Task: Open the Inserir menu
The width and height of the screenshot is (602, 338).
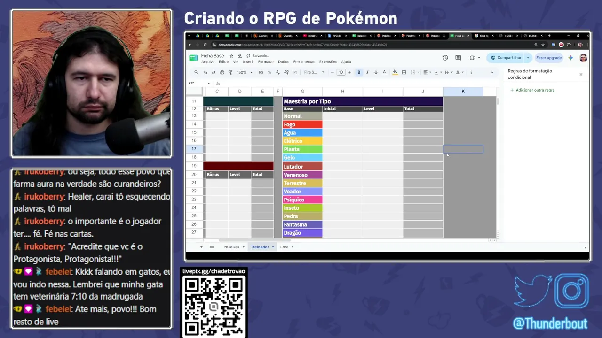Action: tap(248, 62)
